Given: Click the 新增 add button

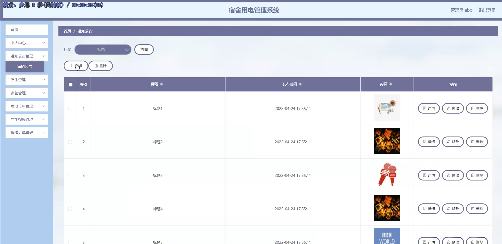Looking at the screenshot, I should click(76, 66).
